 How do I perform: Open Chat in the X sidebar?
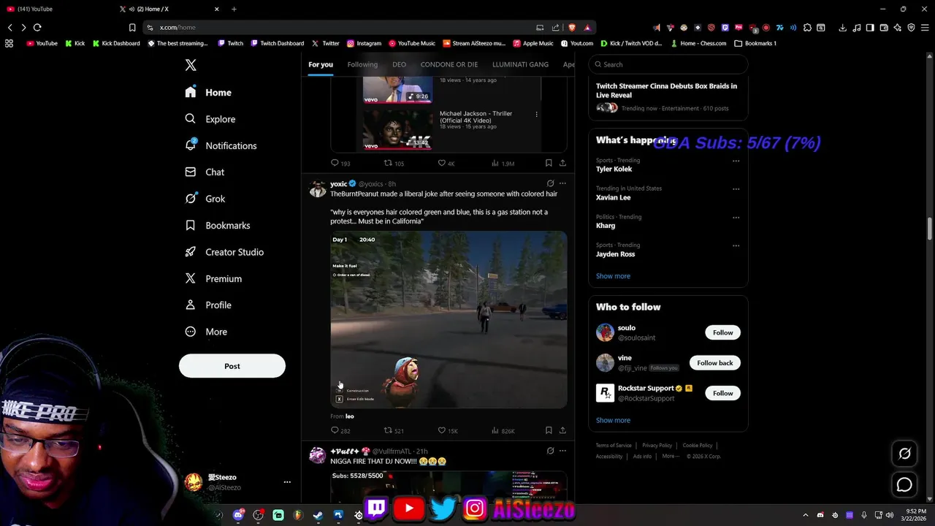(x=205, y=172)
